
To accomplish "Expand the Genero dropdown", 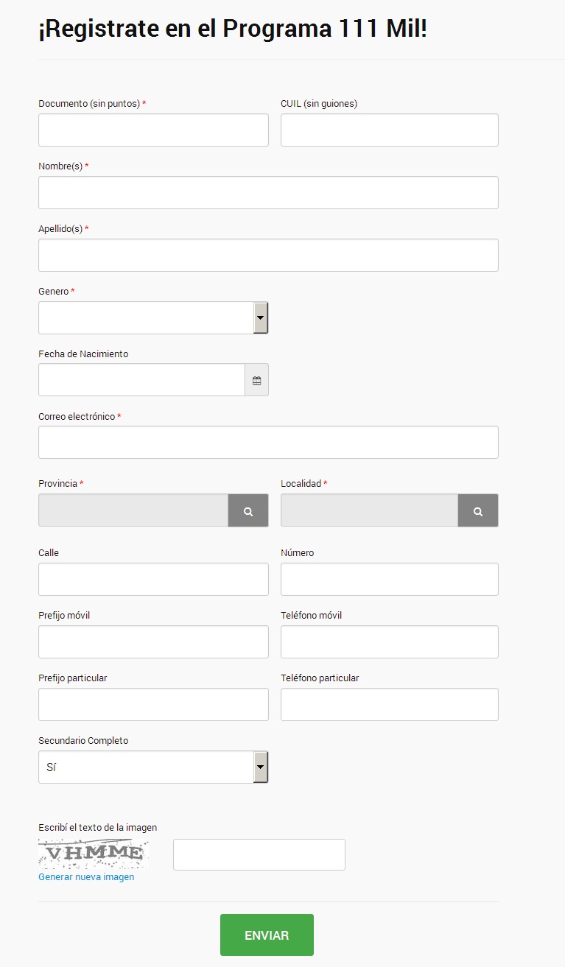I will (153, 317).
